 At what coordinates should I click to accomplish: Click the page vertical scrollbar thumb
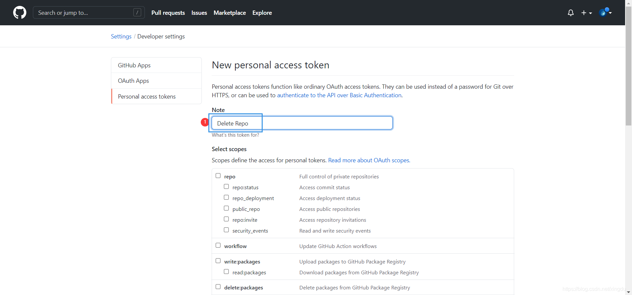coord(628,66)
